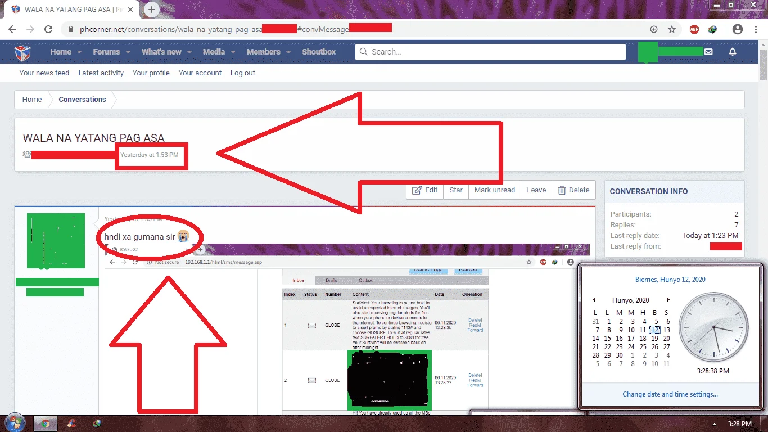The height and width of the screenshot is (432, 768).
Task: Click the browser forward arrow
Action: pyautogui.click(x=30, y=29)
